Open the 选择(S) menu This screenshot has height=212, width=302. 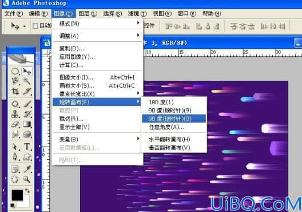click(x=113, y=14)
